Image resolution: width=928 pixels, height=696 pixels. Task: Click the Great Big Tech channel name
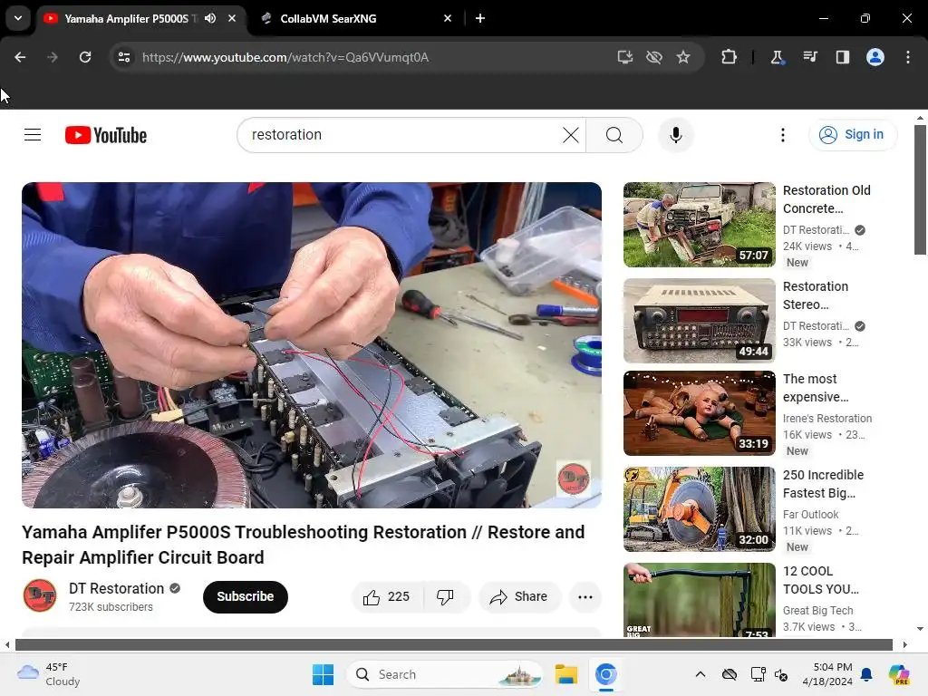point(818,610)
